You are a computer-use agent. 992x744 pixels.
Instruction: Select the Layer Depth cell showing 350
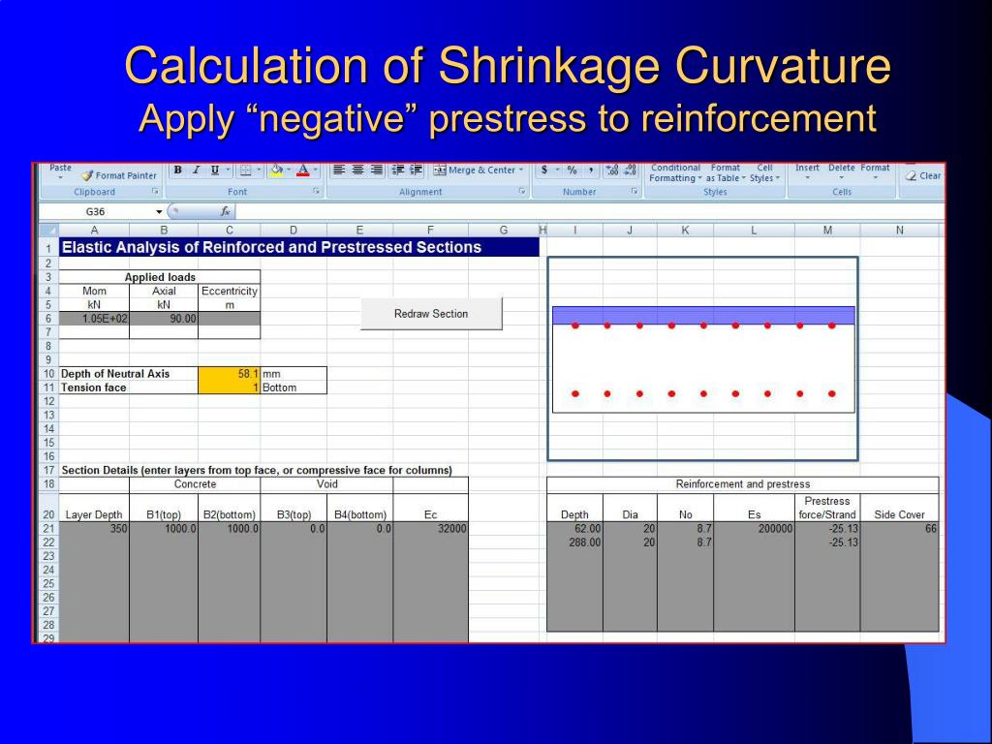click(94, 528)
